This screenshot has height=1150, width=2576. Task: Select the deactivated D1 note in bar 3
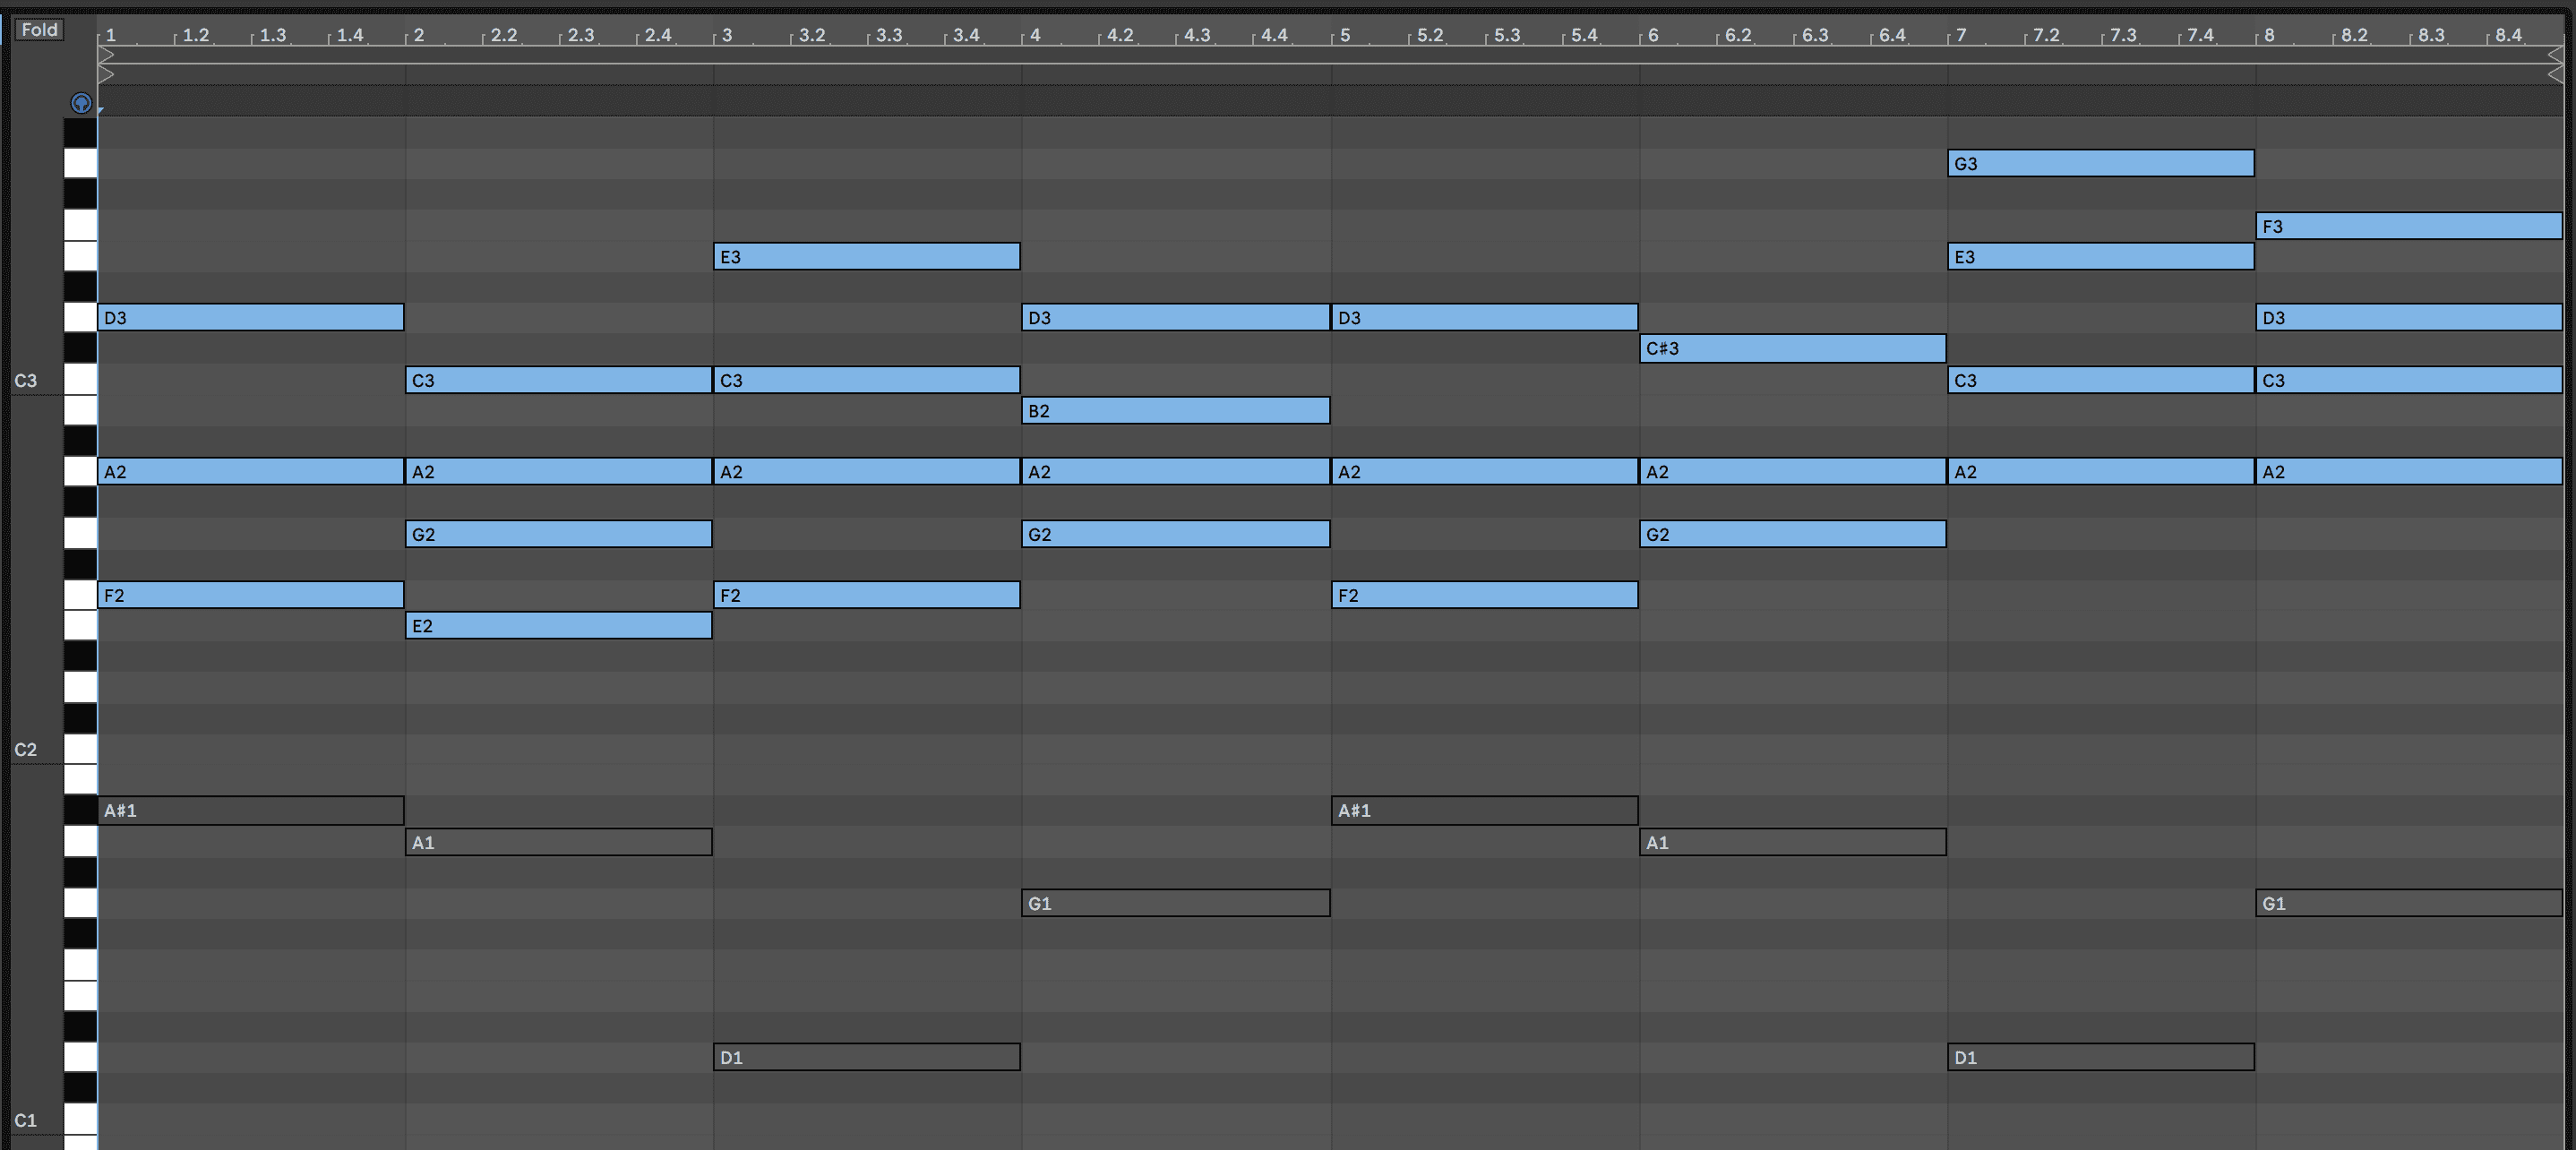(866, 1057)
